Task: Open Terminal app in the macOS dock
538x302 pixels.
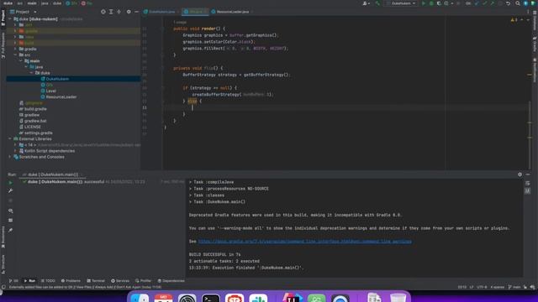Action: coord(211,299)
